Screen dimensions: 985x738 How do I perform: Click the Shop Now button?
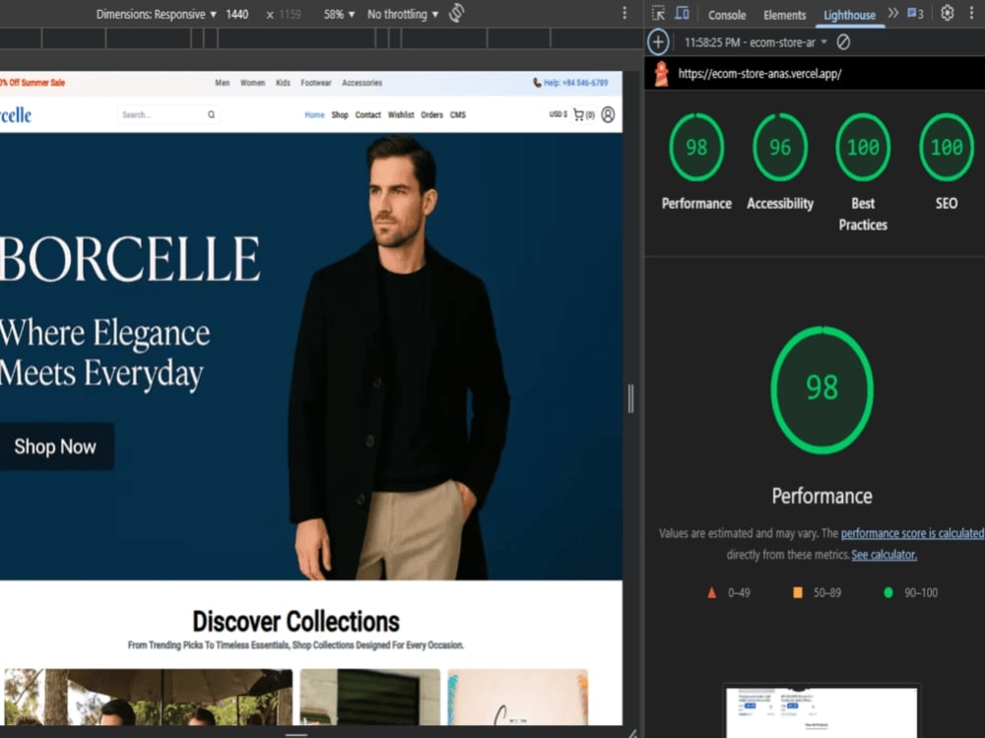(55, 446)
